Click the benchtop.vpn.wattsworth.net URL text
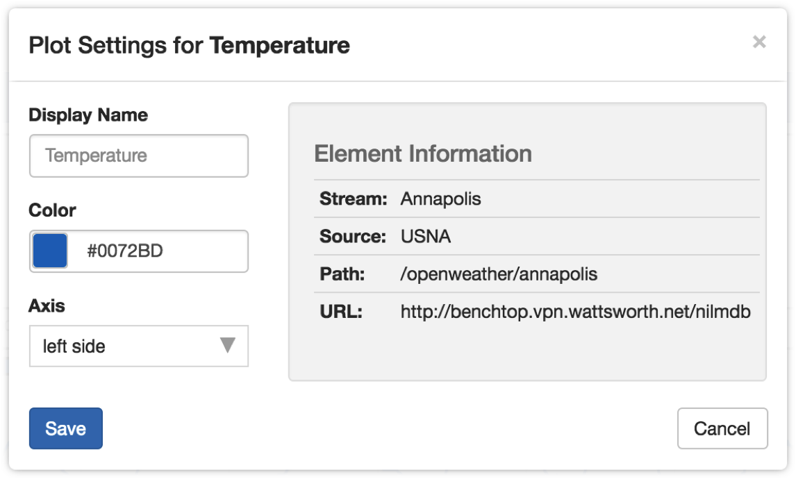The width and height of the screenshot is (796, 479). 575,312
